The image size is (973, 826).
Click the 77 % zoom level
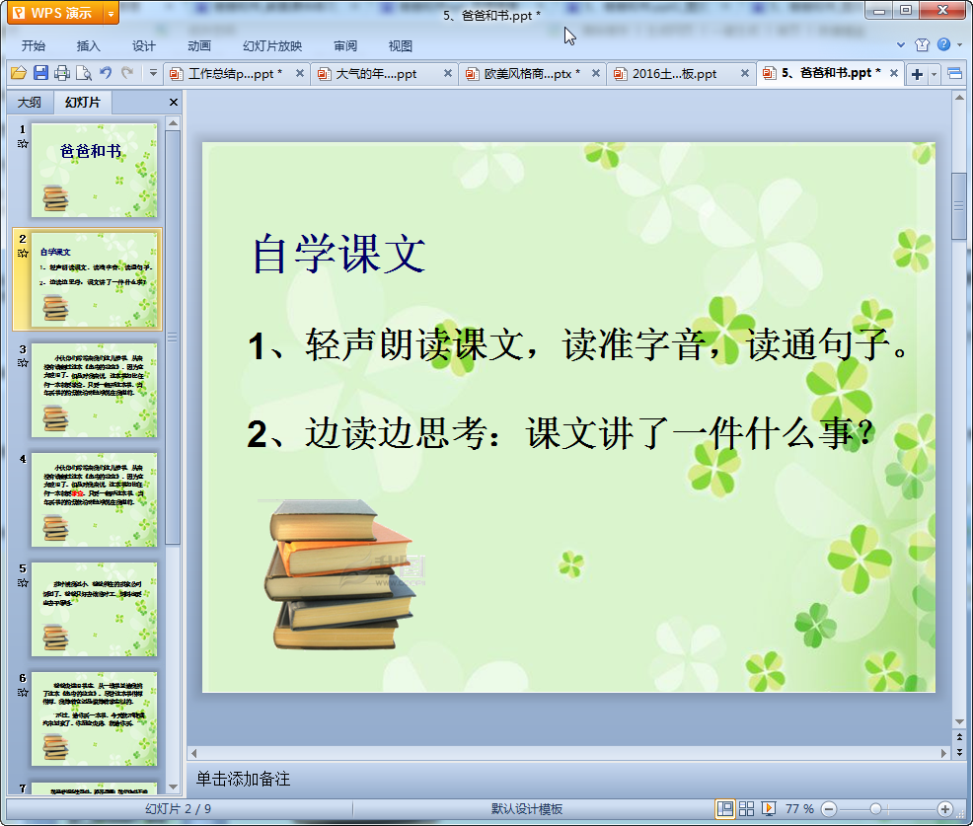[799, 809]
